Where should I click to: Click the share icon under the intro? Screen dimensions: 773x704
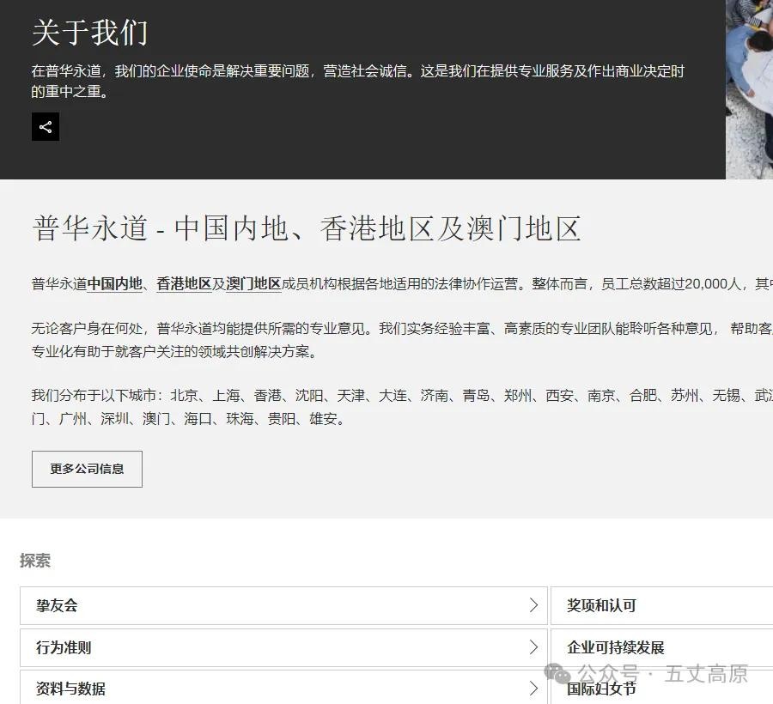[x=46, y=127]
